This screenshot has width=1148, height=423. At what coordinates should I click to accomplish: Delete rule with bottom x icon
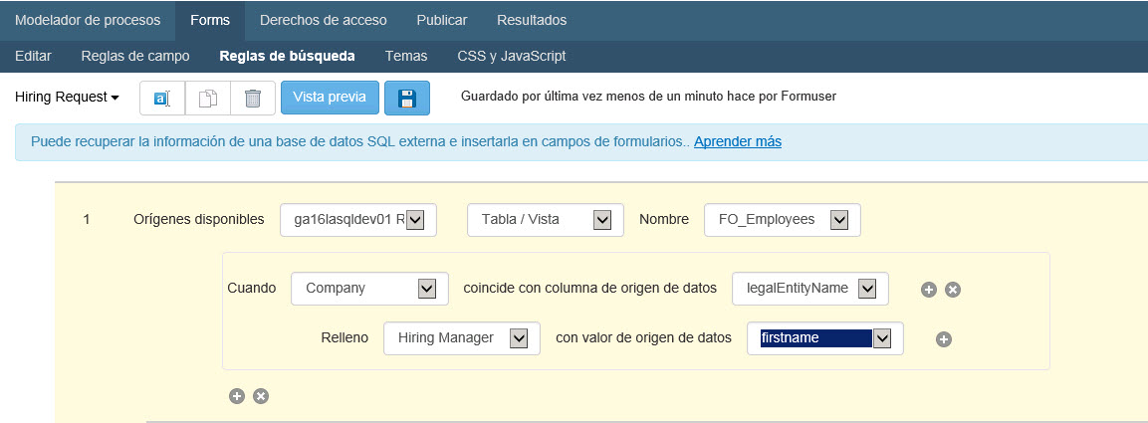[x=261, y=396]
